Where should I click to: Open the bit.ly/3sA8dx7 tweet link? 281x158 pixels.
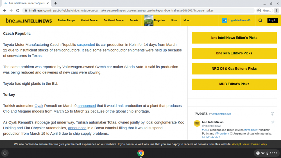[x=211, y=138]
